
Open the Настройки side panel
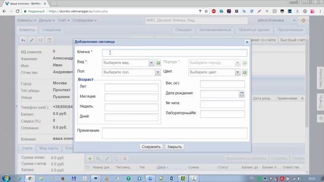click(x=320, y=78)
